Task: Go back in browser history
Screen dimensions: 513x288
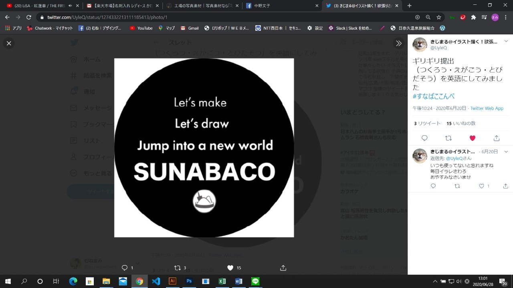Action: tap(7, 17)
